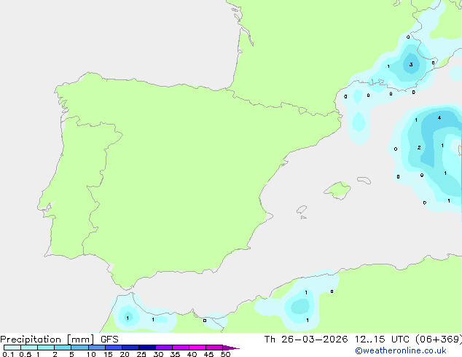
Task: Click the 5–10 mm legend color swatch
Action: click(x=79, y=348)
